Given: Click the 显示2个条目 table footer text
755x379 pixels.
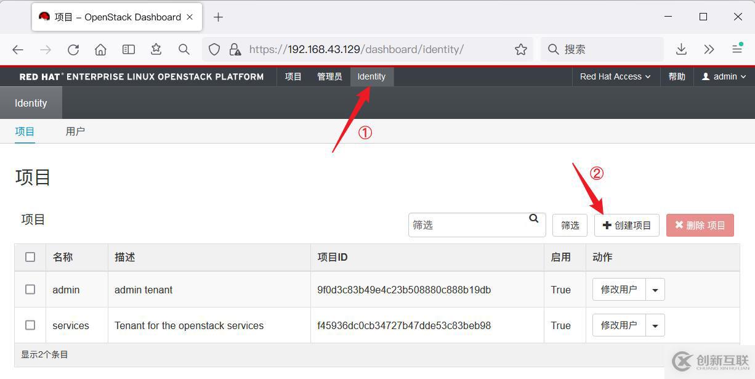Looking at the screenshot, I should [45, 354].
